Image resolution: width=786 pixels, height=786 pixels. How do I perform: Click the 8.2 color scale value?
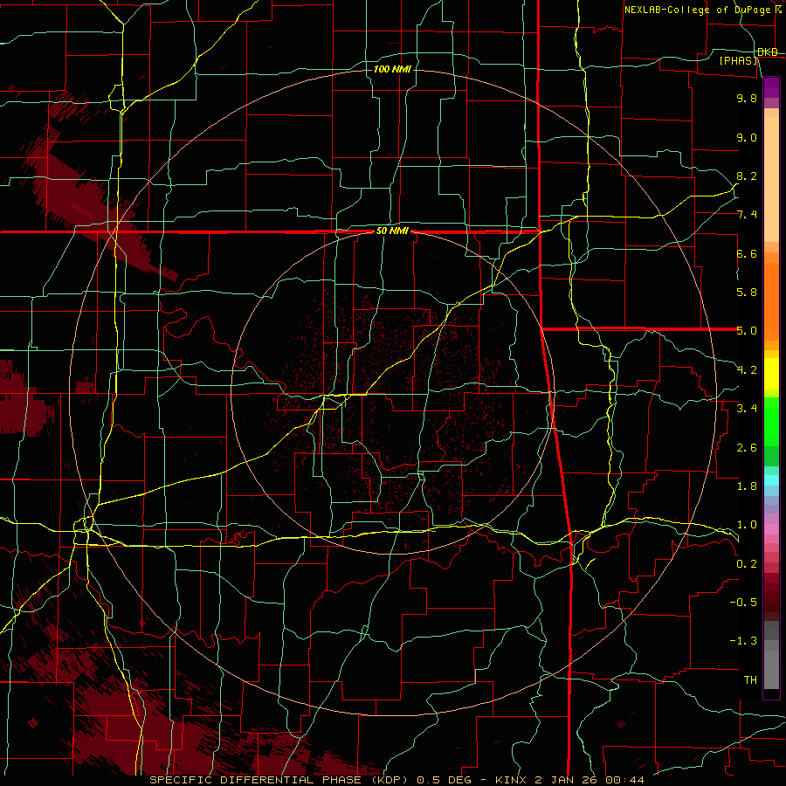tap(747, 176)
